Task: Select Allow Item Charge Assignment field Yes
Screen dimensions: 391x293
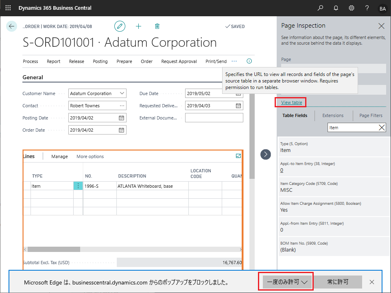Action: (x=334, y=207)
